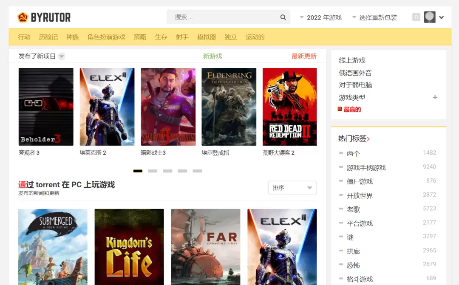Switch to the 新游戏 tab
This screenshot has width=459, height=285.
[212, 56]
